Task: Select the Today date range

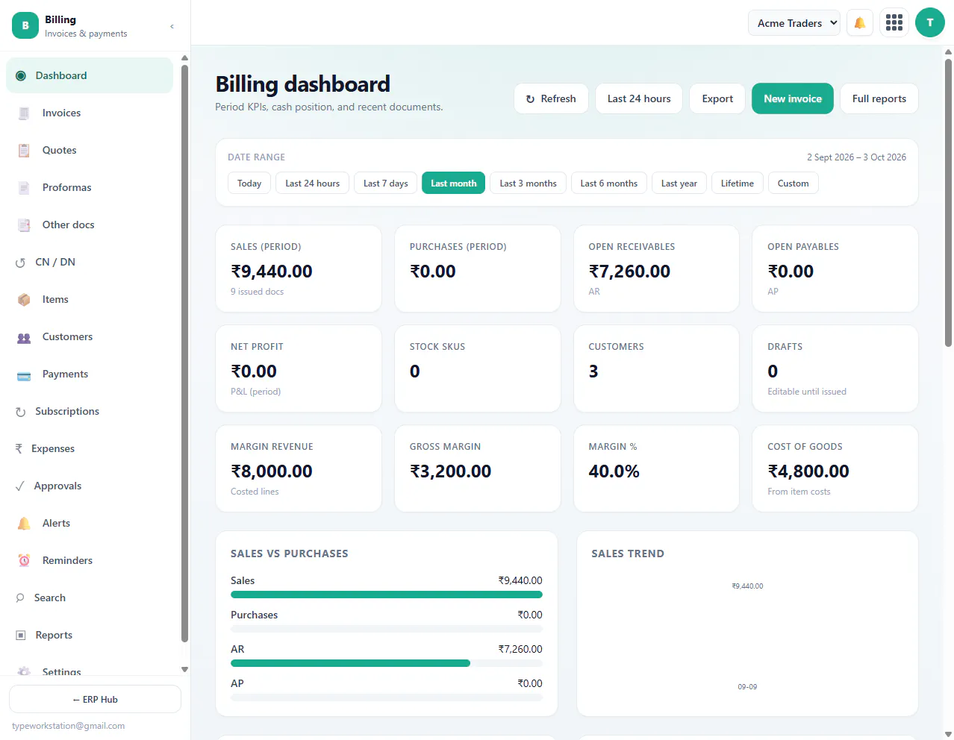Action: (x=249, y=184)
